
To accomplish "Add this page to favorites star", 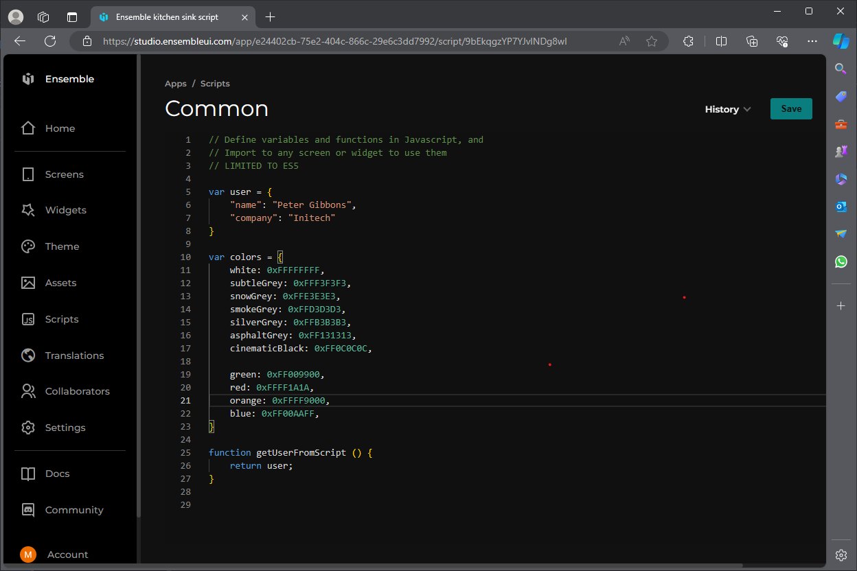I will click(652, 41).
